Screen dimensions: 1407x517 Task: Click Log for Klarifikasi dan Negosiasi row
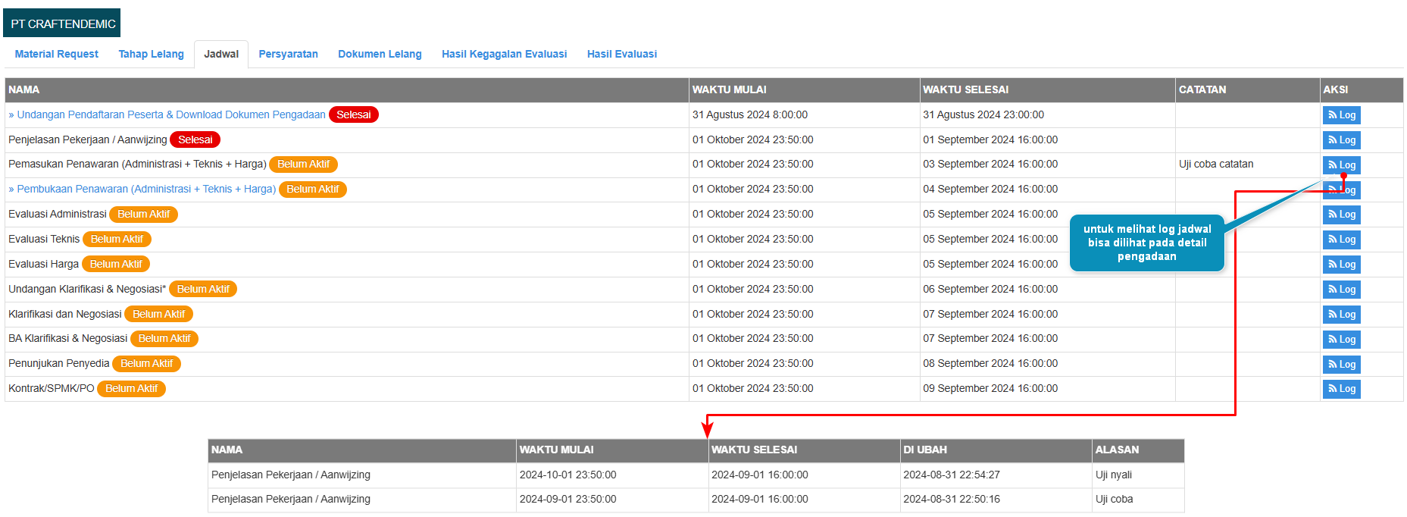(1341, 315)
